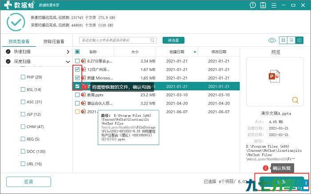Uncheck the highlighted row checkbox
Viewport: 311px width, 194px height.
pyautogui.click(x=77, y=86)
